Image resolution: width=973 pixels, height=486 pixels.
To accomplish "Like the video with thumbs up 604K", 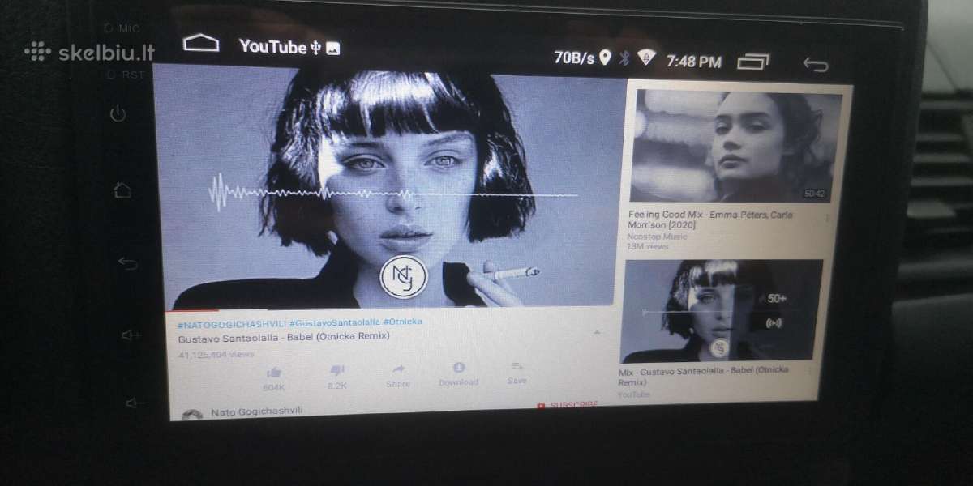I will (x=274, y=373).
